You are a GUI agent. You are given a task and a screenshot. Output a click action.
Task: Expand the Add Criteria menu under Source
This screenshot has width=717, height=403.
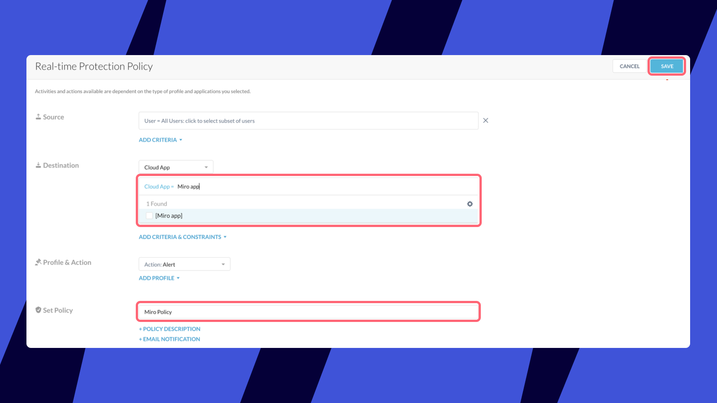tap(160, 140)
